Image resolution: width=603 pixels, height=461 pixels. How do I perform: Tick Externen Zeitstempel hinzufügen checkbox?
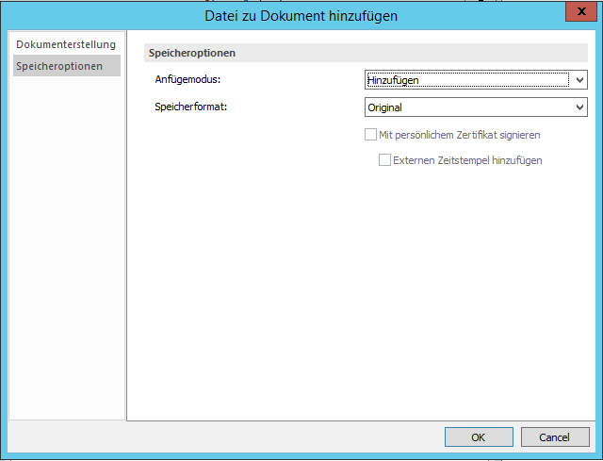[x=384, y=159]
